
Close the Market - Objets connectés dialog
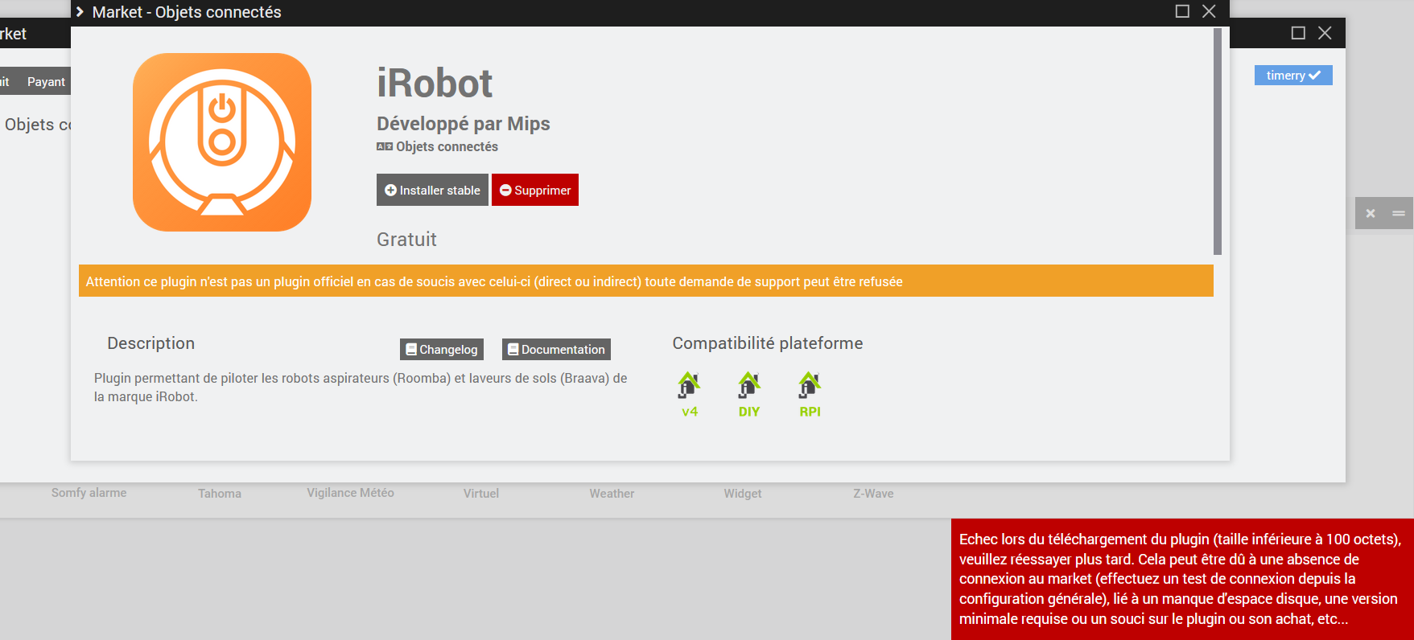pos(1209,11)
